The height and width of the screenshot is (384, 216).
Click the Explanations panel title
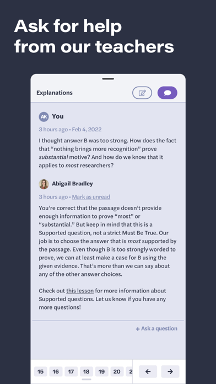(x=55, y=93)
